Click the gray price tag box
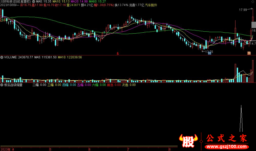Screen dimensions: 256x151 253,24
